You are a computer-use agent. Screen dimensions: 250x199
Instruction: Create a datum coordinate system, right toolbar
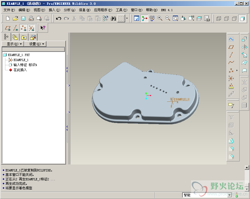click(x=231, y=78)
